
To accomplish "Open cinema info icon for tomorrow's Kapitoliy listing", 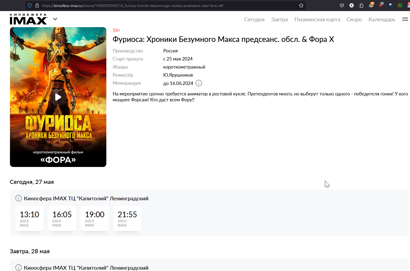I will [18, 268].
